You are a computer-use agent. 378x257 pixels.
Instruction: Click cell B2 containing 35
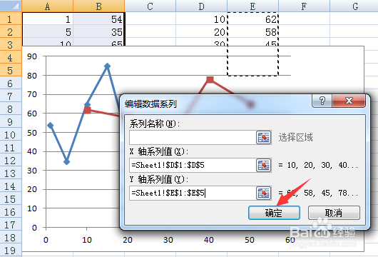pos(99,31)
